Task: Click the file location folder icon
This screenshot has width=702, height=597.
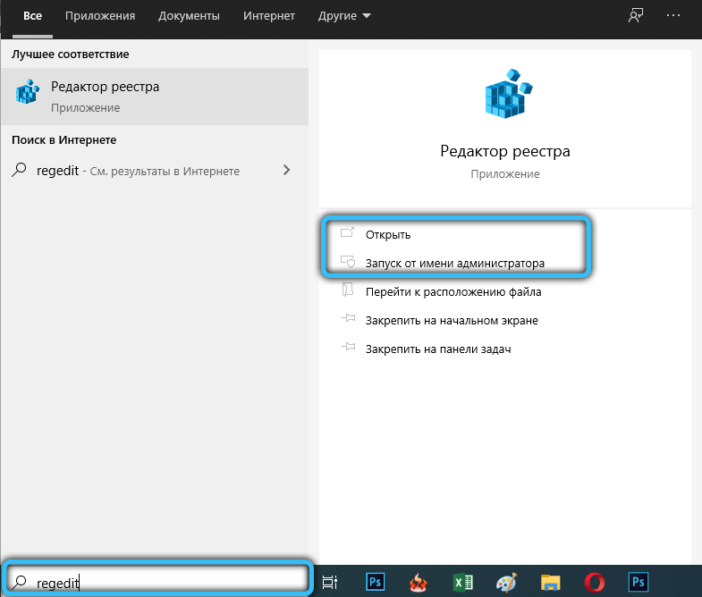Action: click(x=348, y=290)
